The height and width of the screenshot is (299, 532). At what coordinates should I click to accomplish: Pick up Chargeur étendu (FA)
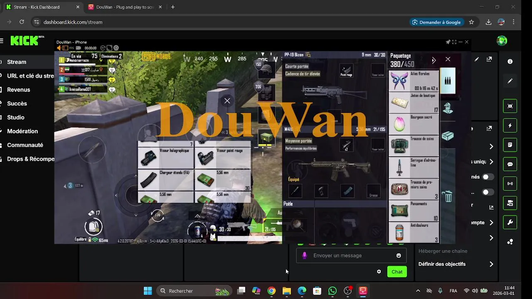[x=165, y=180]
